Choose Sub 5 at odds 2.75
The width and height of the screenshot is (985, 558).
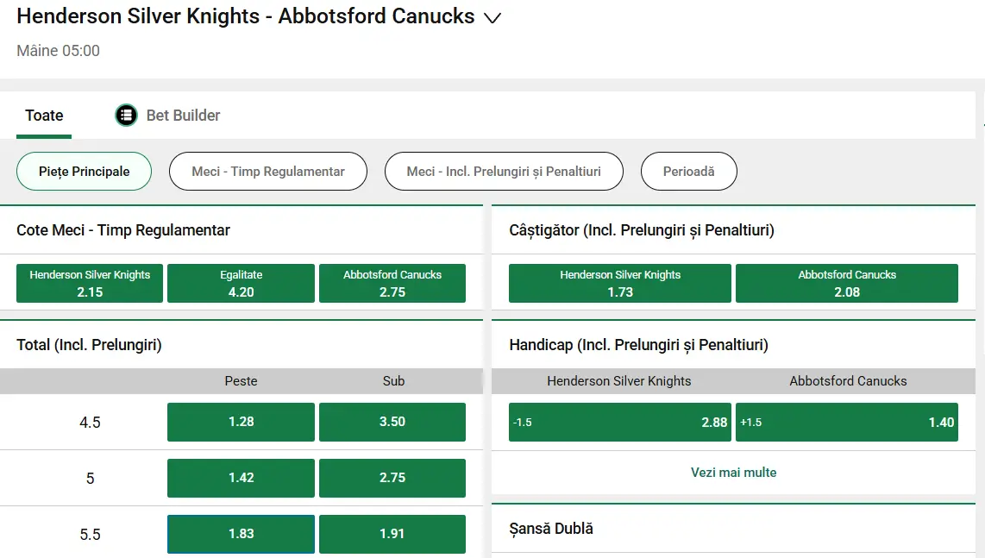pyautogui.click(x=392, y=478)
